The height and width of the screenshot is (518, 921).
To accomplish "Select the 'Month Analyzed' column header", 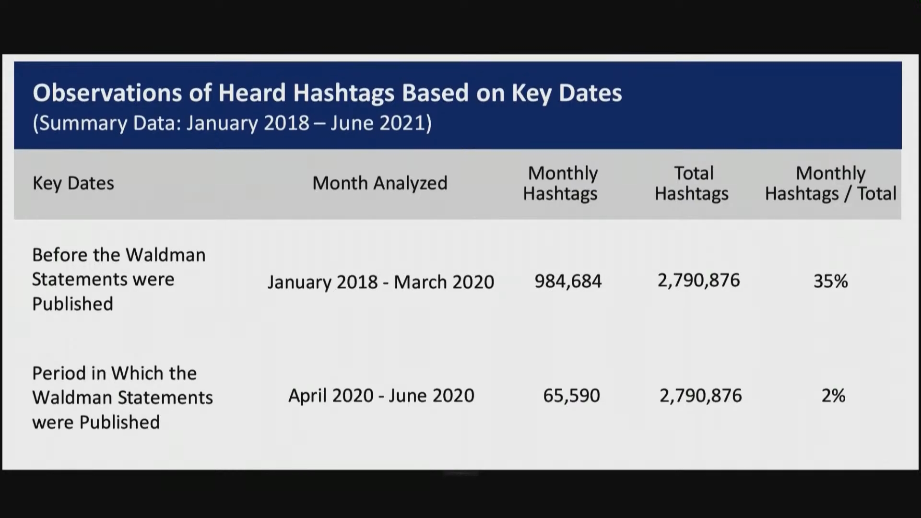I will pyautogui.click(x=379, y=183).
